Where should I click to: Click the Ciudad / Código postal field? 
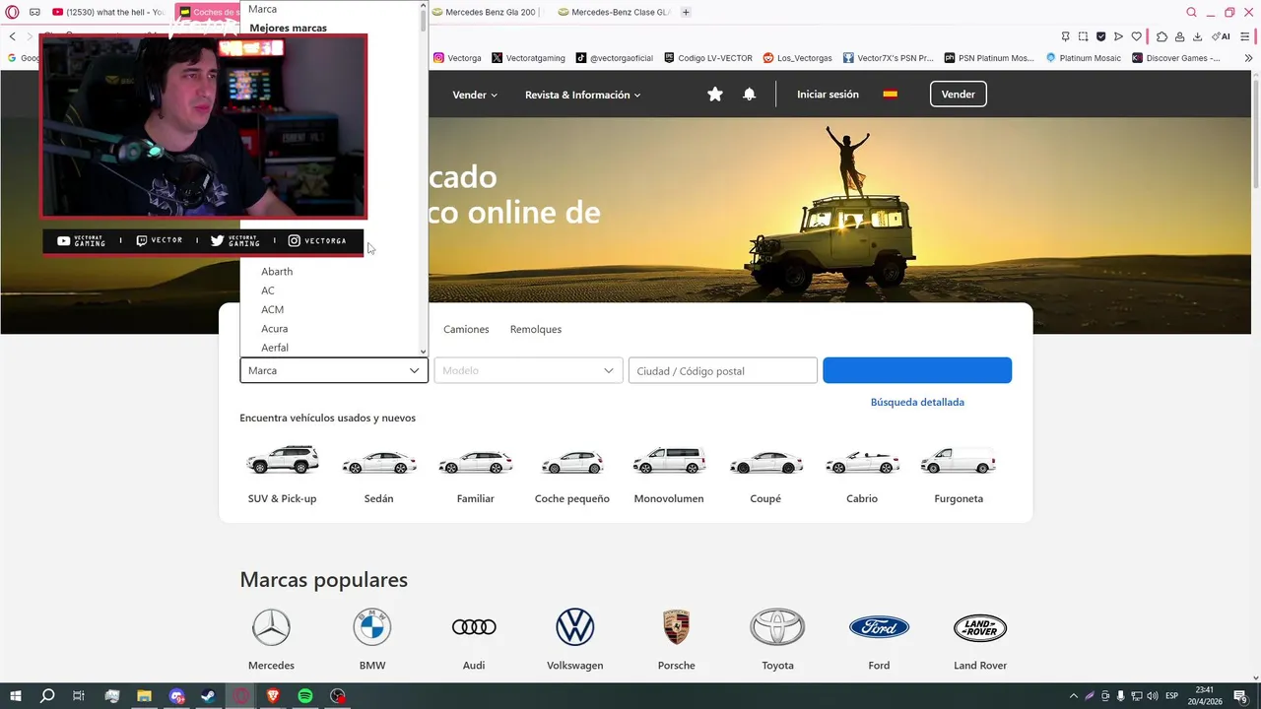pyautogui.click(x=723, y=370)
